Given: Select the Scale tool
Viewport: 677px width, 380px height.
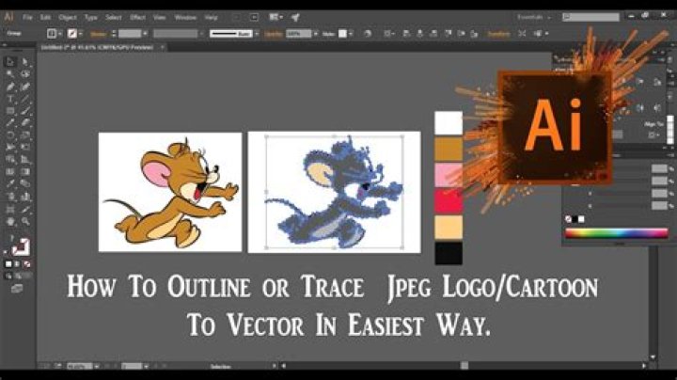Looking at the screenshot, I should tap(25, 135).
